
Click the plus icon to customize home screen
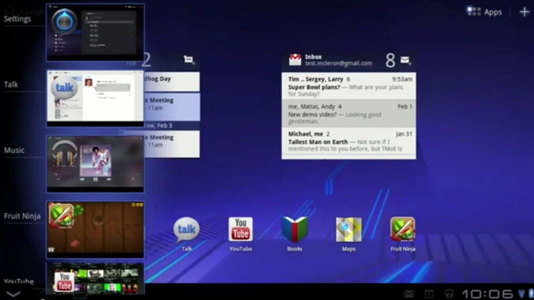pyautogui.click(x=523, y=12)
